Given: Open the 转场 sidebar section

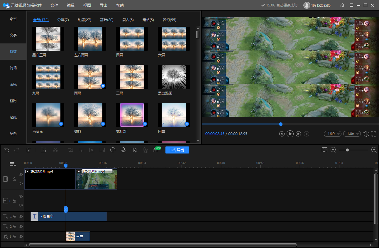Looking at the screenshot, I should point(13,68).
